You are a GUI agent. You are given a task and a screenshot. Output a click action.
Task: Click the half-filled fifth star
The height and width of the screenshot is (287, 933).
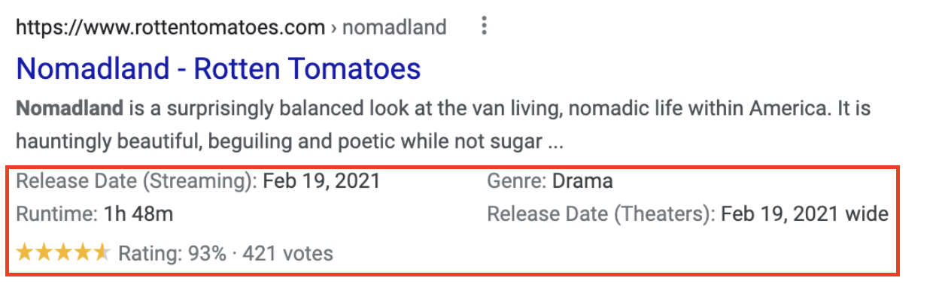[x=102, y=253]
